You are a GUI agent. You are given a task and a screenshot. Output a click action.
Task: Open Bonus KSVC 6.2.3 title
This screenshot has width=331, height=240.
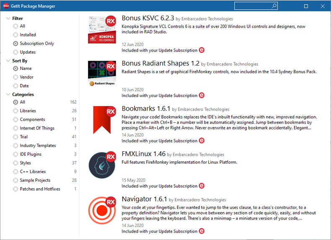(148, 18)
